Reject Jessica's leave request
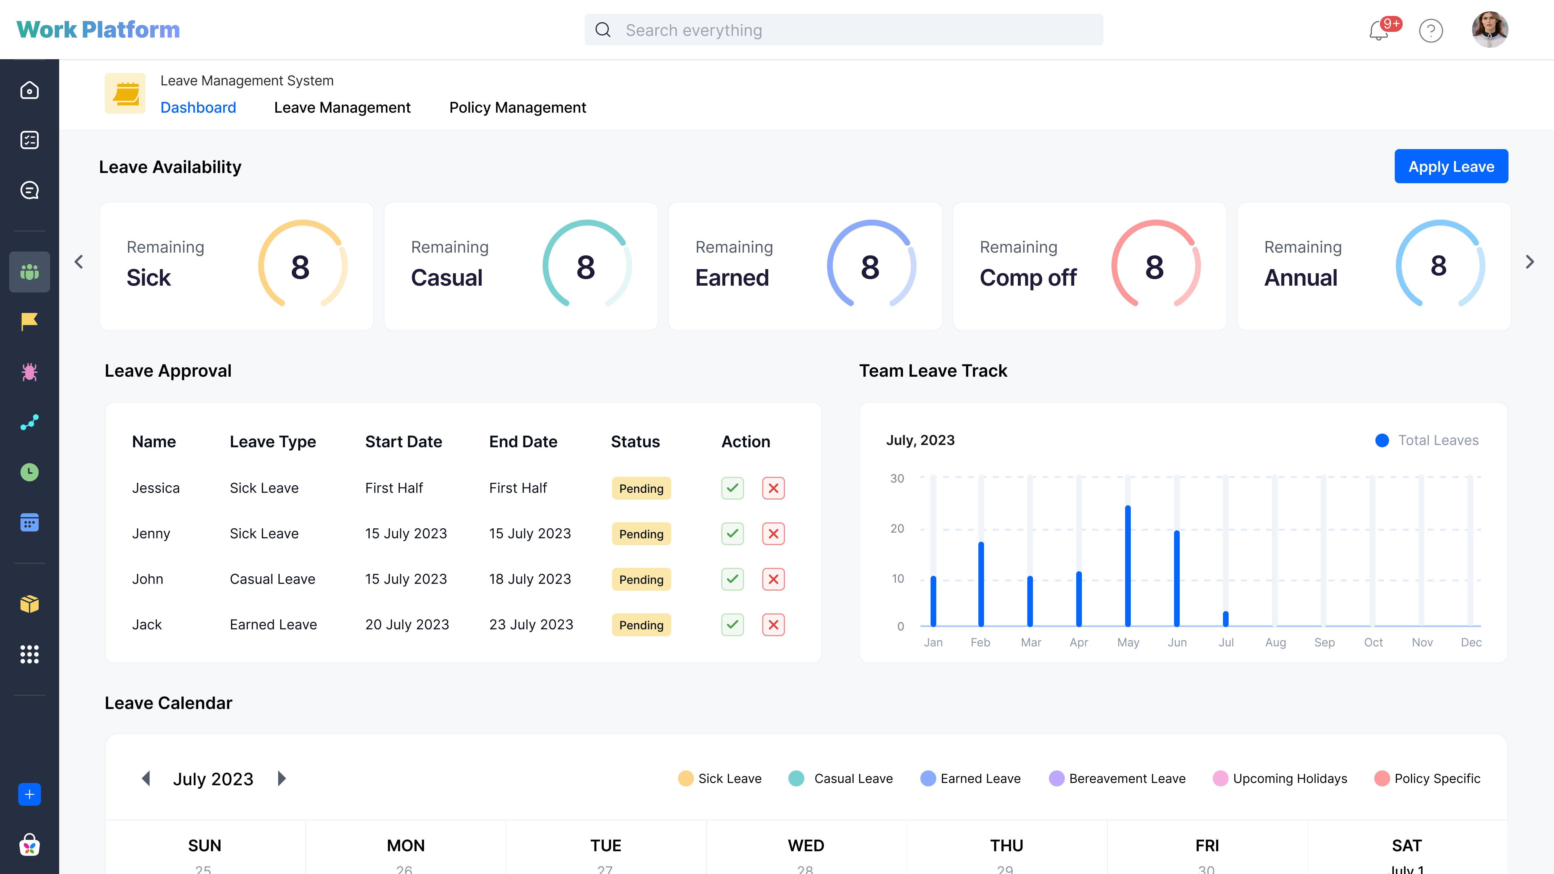 click(x=773, y=488)
